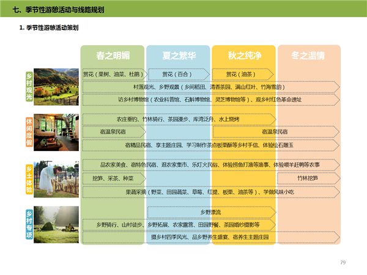Image resolution: width=367 pixels, height=275 pixels.
Task: Click the 春之明媚 spring column header
Action: click(113, 56)
